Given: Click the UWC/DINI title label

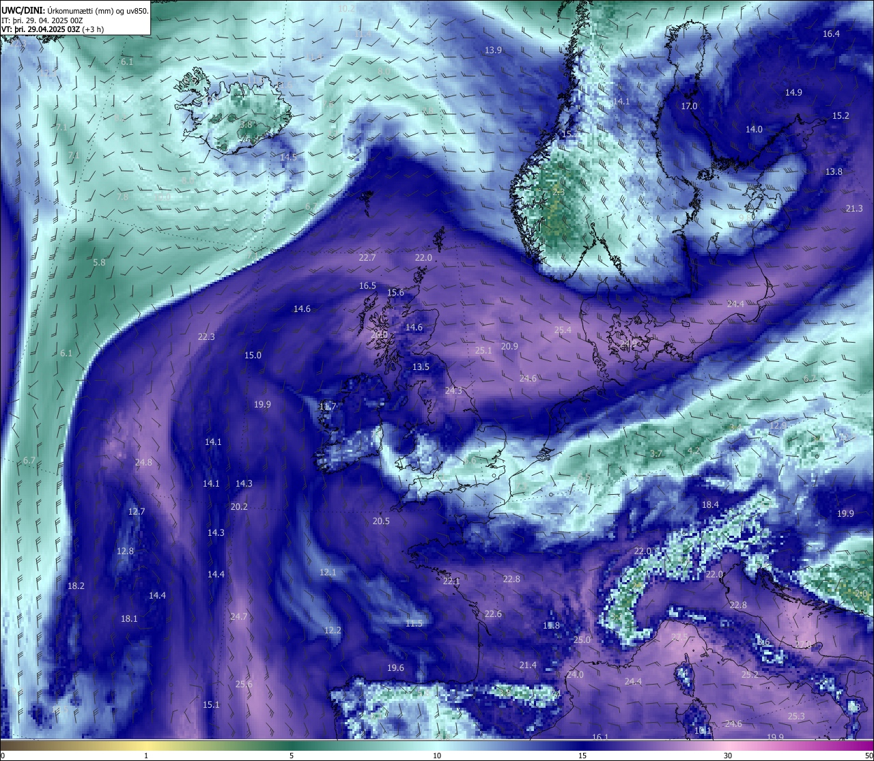Looking at the screenshot, I should coord(23,10).
